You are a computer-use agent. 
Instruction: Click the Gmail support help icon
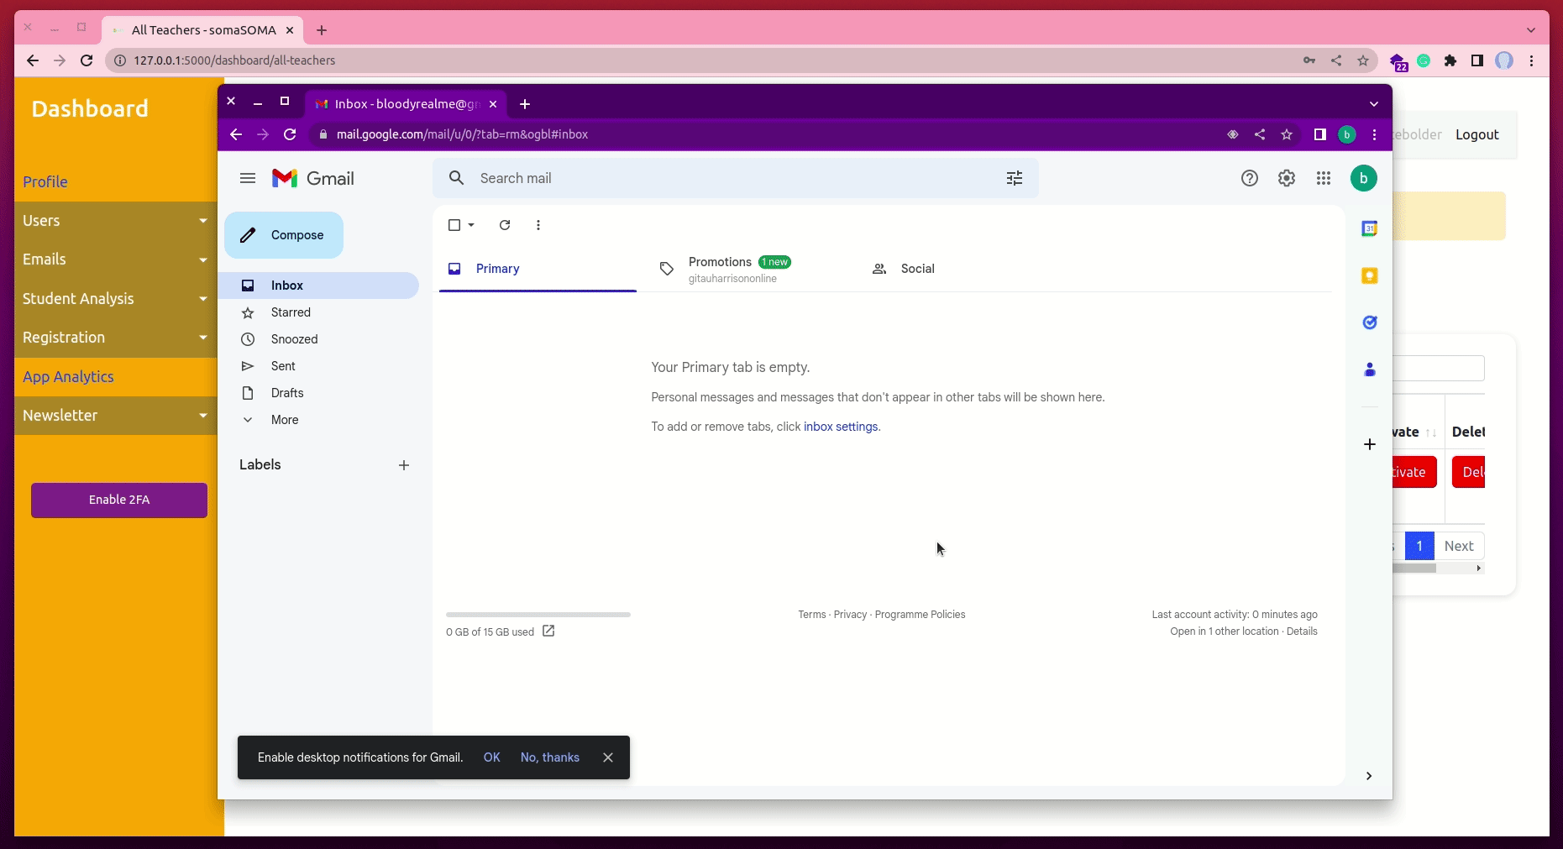point(1249,178)
